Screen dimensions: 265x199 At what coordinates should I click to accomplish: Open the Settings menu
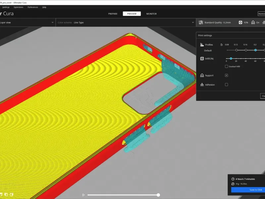tap(6, 7)
